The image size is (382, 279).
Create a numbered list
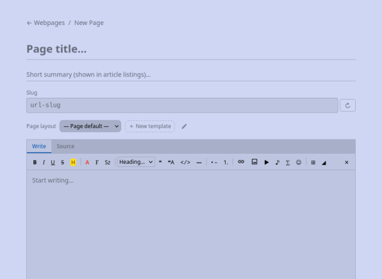[226, 162]
